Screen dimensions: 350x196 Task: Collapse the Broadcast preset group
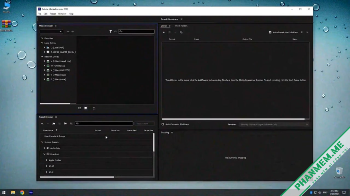tap(44, 154)
